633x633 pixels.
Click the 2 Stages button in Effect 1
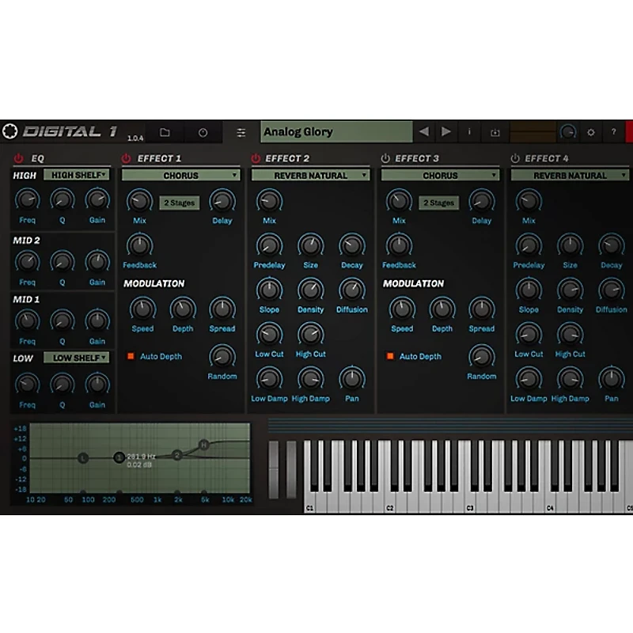pos(180,203)
